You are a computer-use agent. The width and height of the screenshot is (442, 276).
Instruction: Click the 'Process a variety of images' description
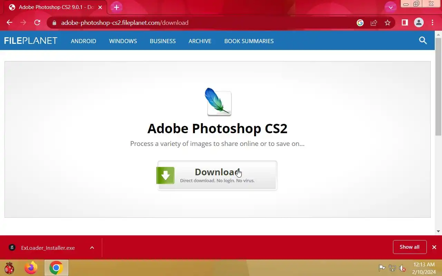[x=218, y=144]
